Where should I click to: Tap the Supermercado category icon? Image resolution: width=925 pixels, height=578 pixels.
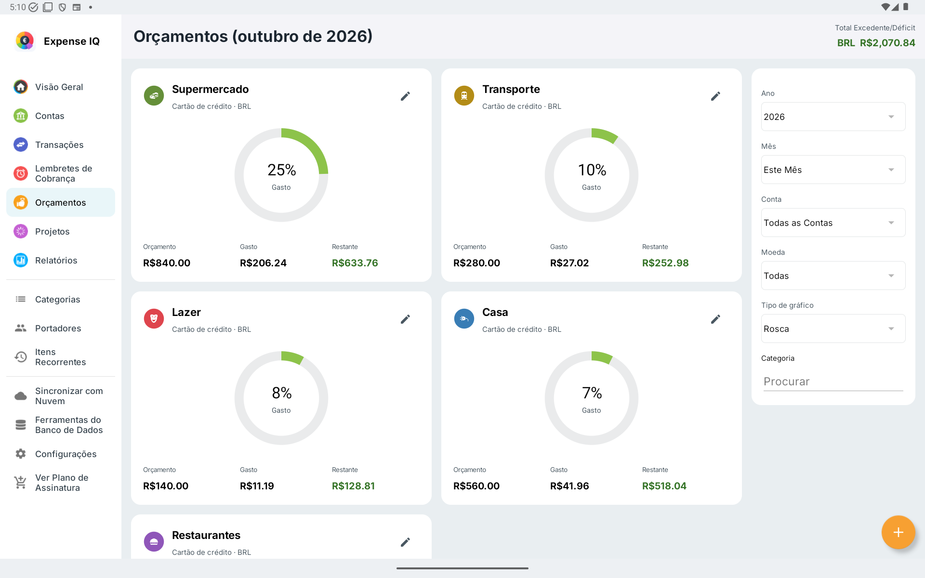coord(154,96)
